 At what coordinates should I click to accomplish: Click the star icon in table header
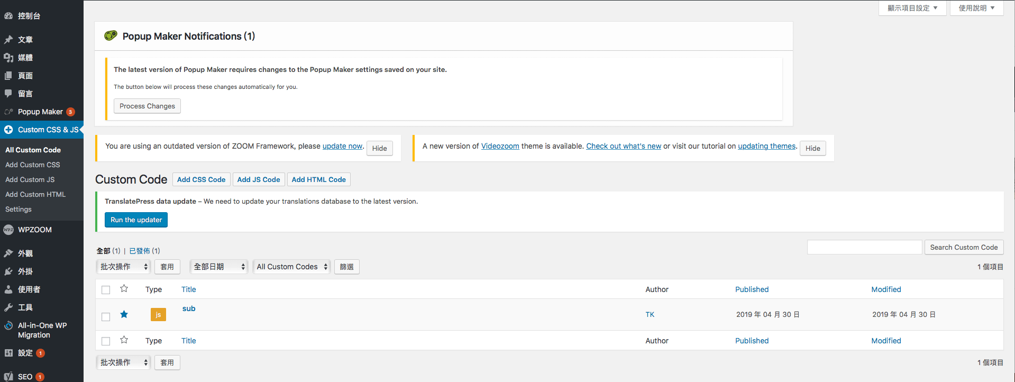point(124,288)
